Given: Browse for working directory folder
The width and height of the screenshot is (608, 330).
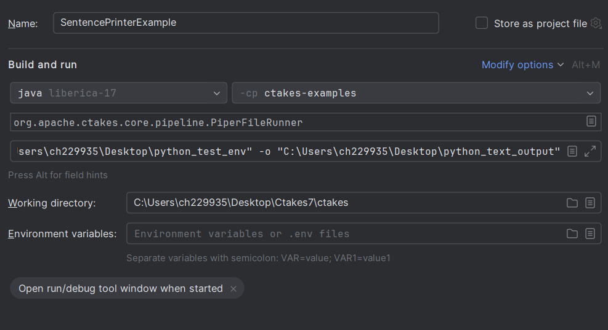Looking at the screenshot, I should [572, 203].
